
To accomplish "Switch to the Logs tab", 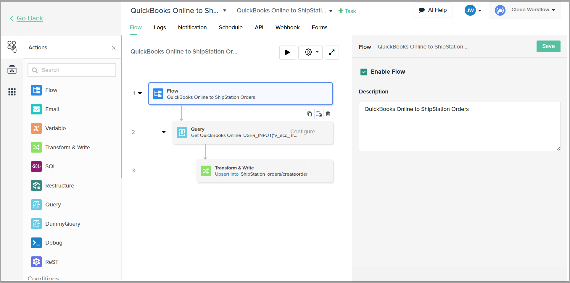I will pyautogui.click(x=160, y=28).
